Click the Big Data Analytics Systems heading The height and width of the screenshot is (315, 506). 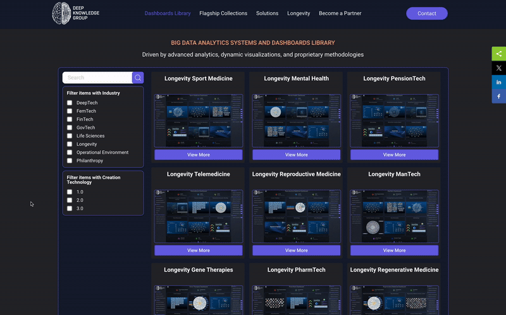[x=253, y=43]
